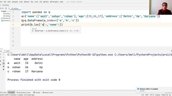Image resolution: width=172 pixels, height=96 pixels.
Task: Click the python.exe path in console output
Action: click(x=60, y=55)
